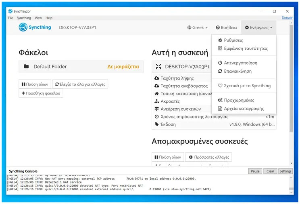The image size is (300, 204).
Task: Click the gears icon next to Προχωρημένες
Action: [220, 100]
